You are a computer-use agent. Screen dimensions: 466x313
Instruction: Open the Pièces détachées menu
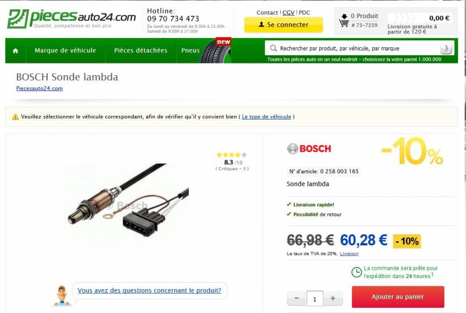(141, 51)
